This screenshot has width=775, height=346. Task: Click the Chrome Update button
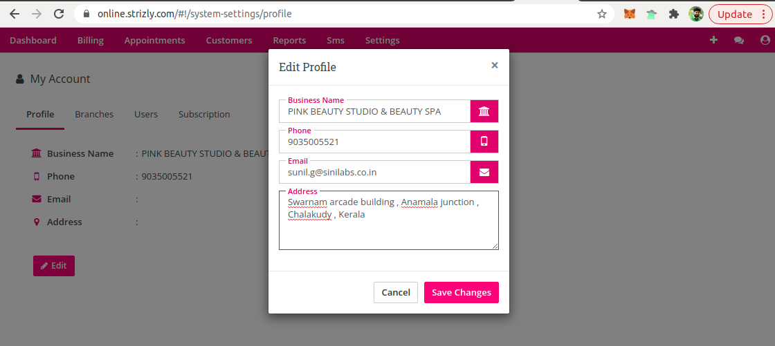739,14
